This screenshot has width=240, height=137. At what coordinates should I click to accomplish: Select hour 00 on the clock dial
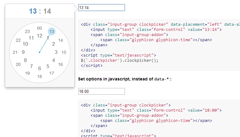pos(39,28)
